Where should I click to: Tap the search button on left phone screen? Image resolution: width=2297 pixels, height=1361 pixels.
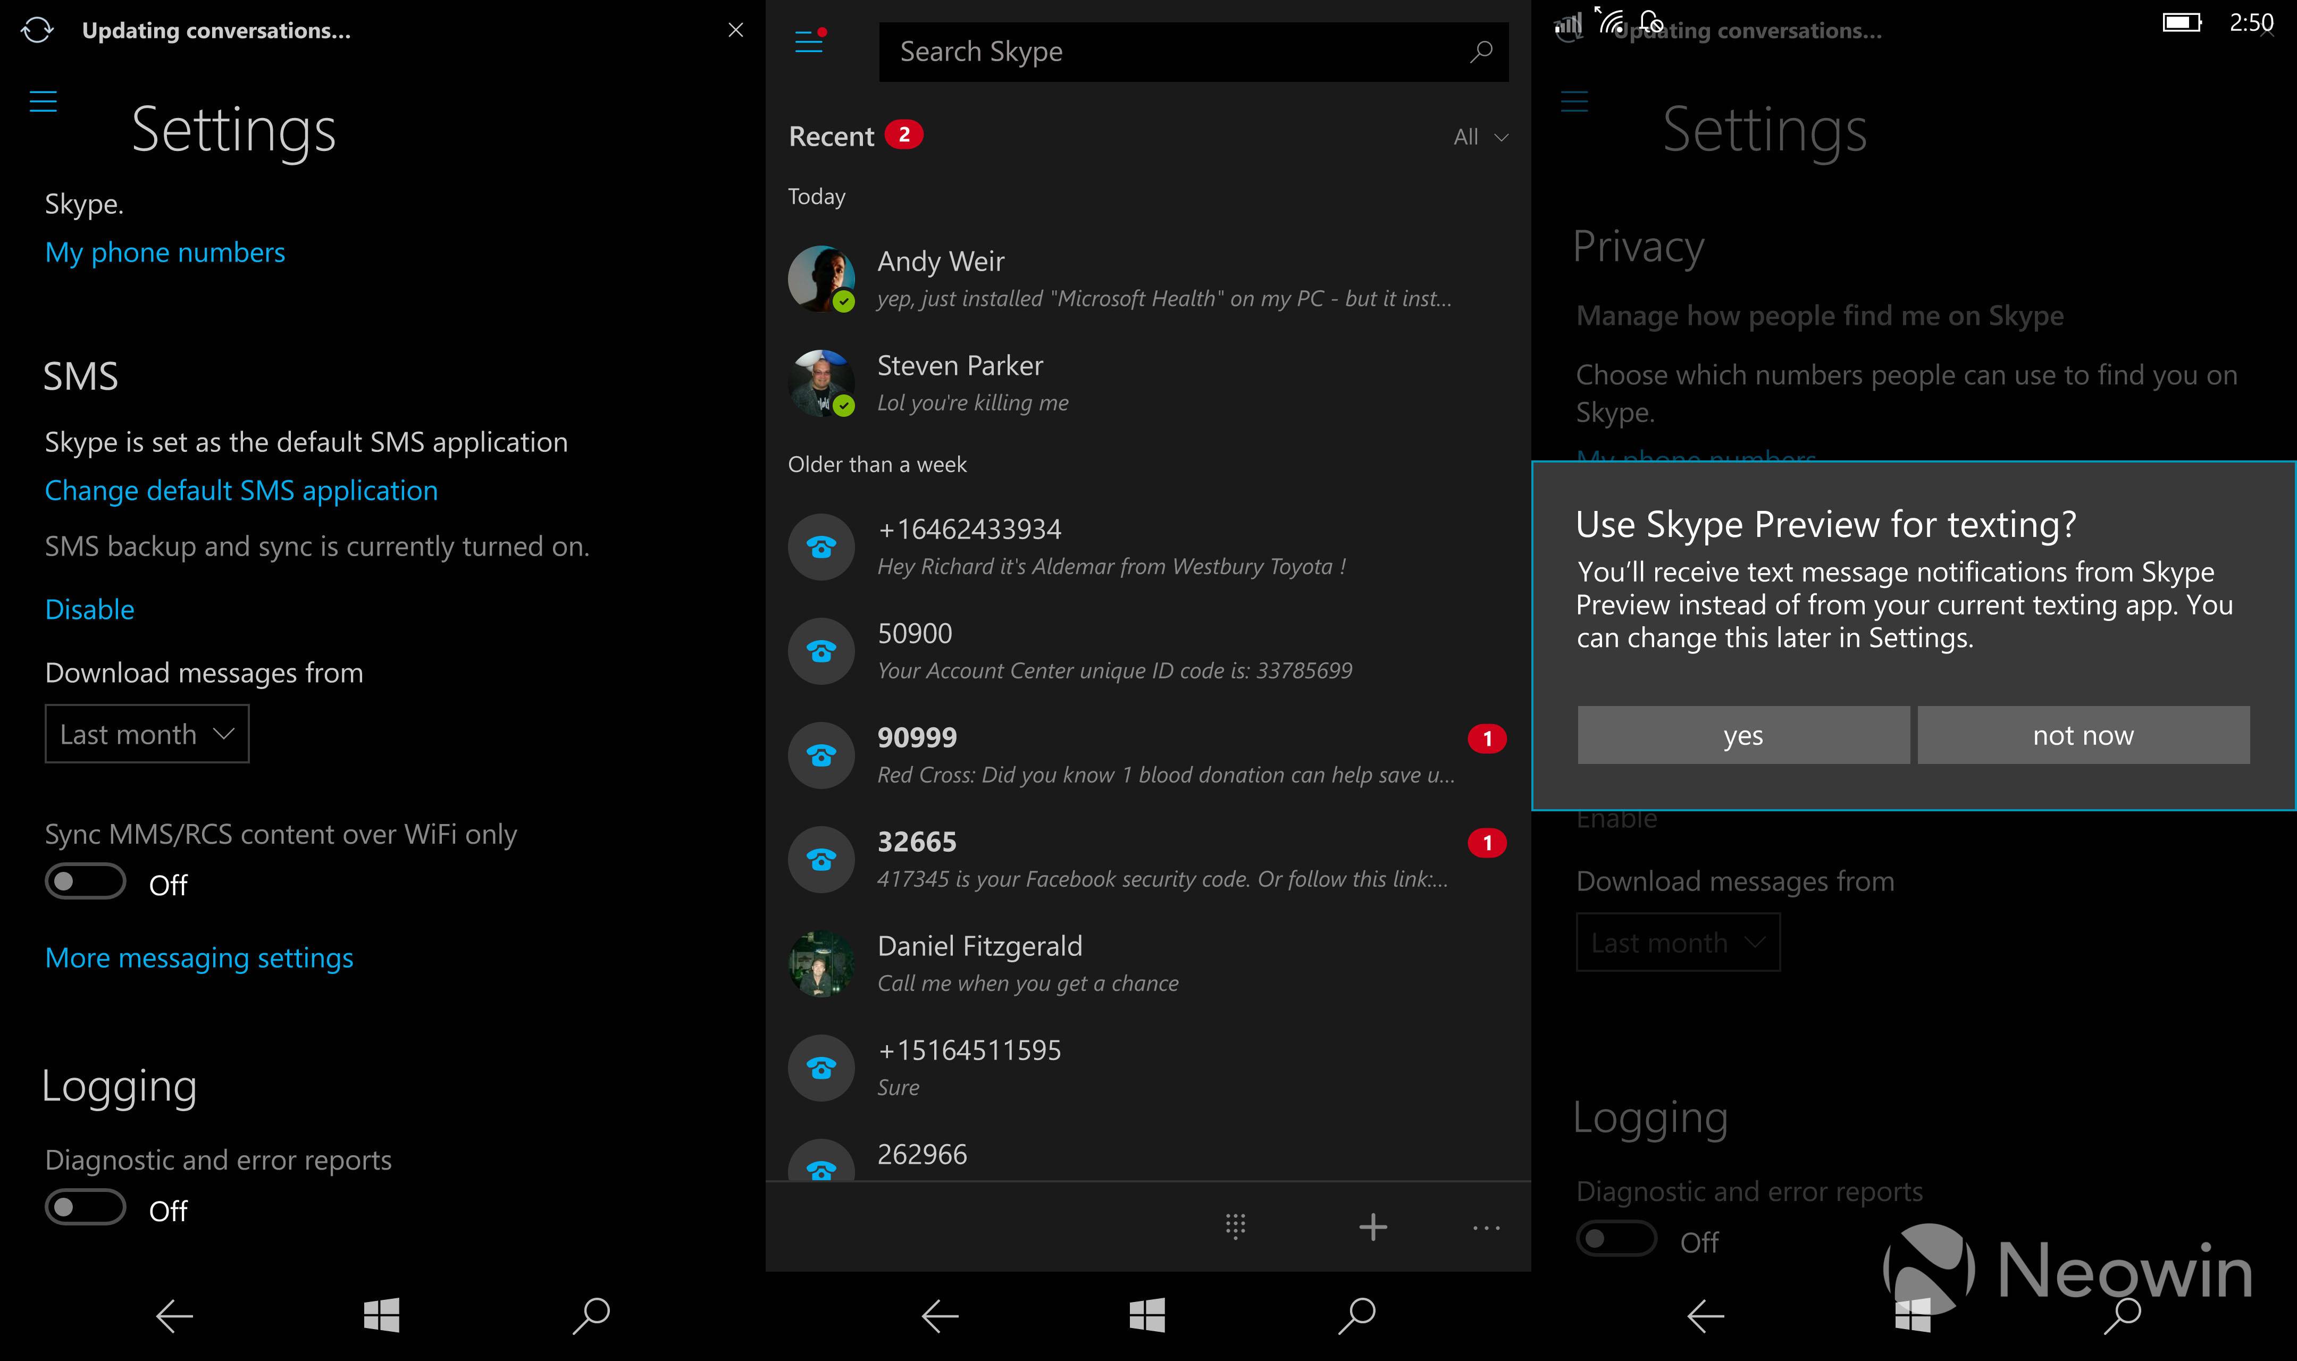tap(591, 1315)
